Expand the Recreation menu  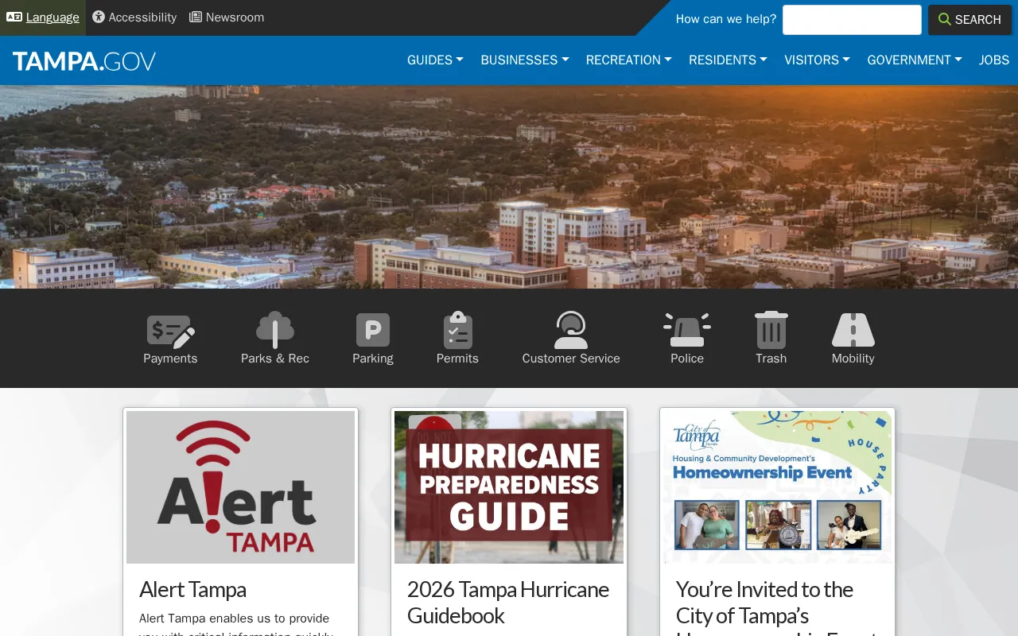point(629,60)
